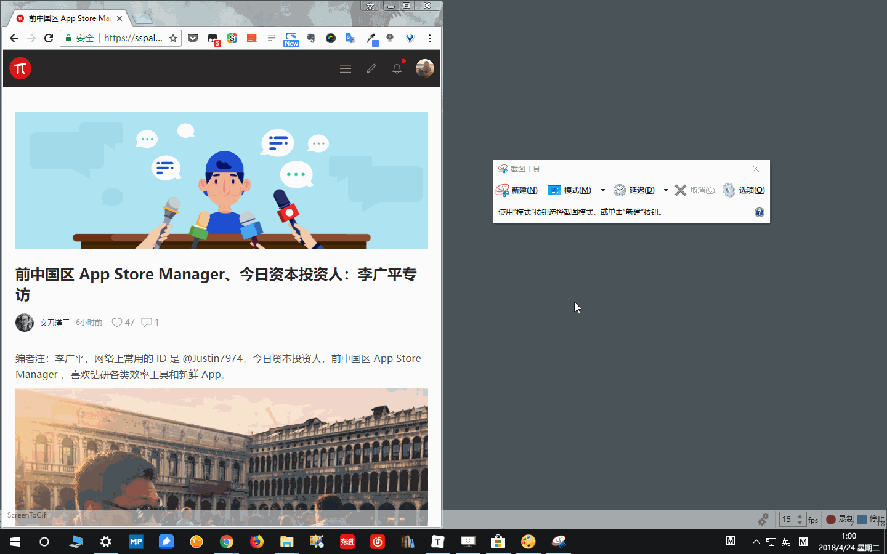Image resolution: width=887 pixels, height=554 pixels.
Task: Open Microsoft Store from the taskbar
Action: pos(498,542)
